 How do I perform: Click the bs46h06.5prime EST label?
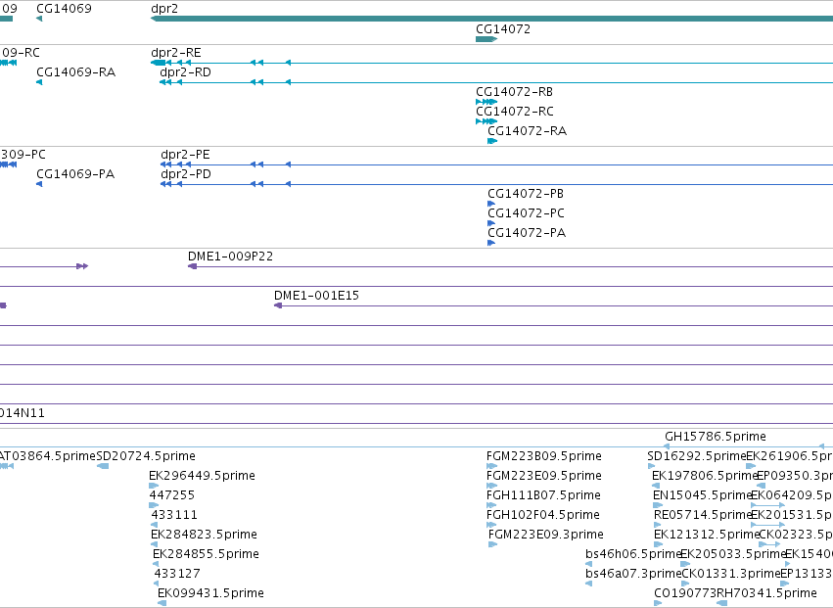[x=633, y=554]
